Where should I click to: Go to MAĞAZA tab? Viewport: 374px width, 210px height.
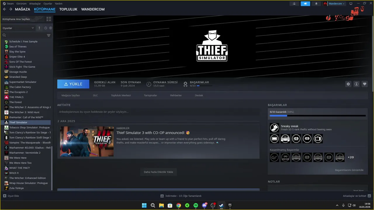coord(22,9)
